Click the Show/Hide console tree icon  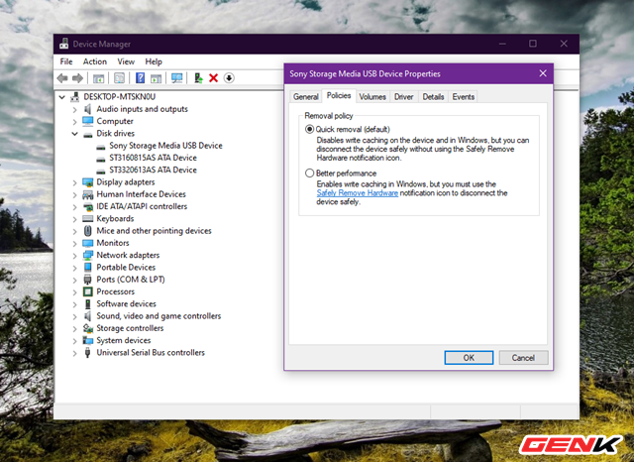[x=99, y=77]
